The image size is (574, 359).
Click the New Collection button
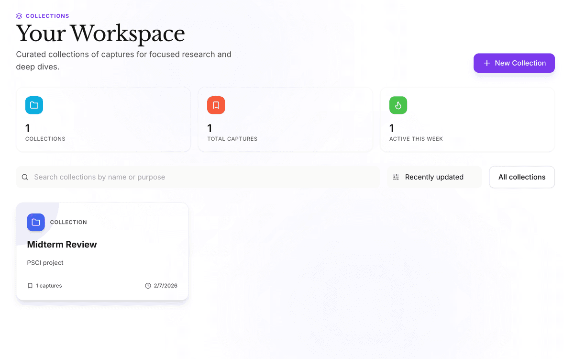pyautogui.click(x=514, y=63)
